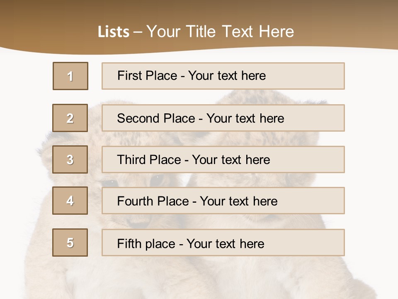Viewport: 398px width, 299px height.
Task: Select the number 2 square
Action: tap(70, 118)
